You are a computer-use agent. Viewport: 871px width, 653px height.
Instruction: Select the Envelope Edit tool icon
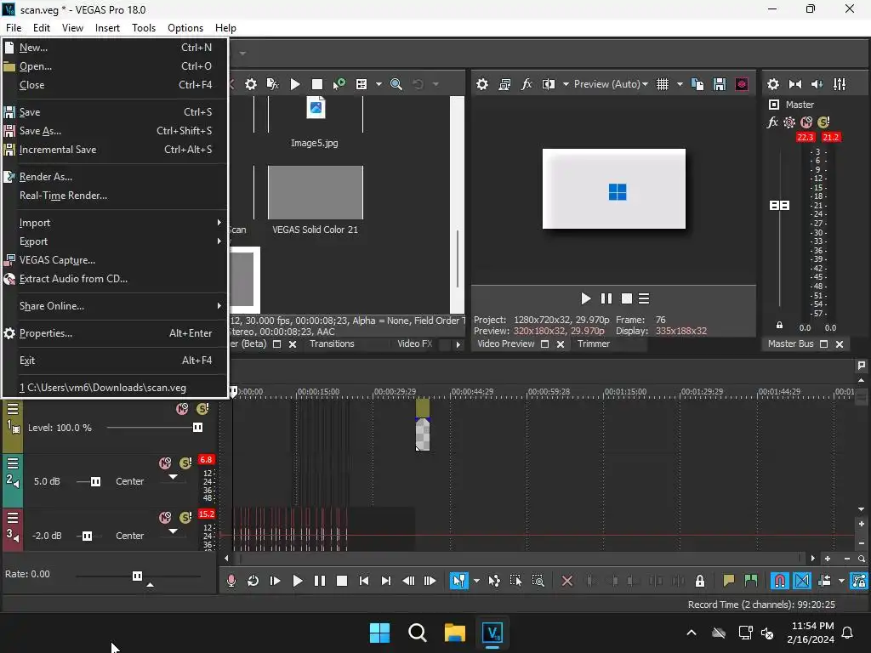[494, 581]
